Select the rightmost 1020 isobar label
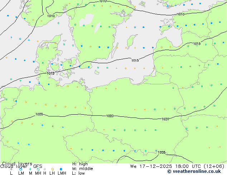227x175 pixels. coord(165,119)
